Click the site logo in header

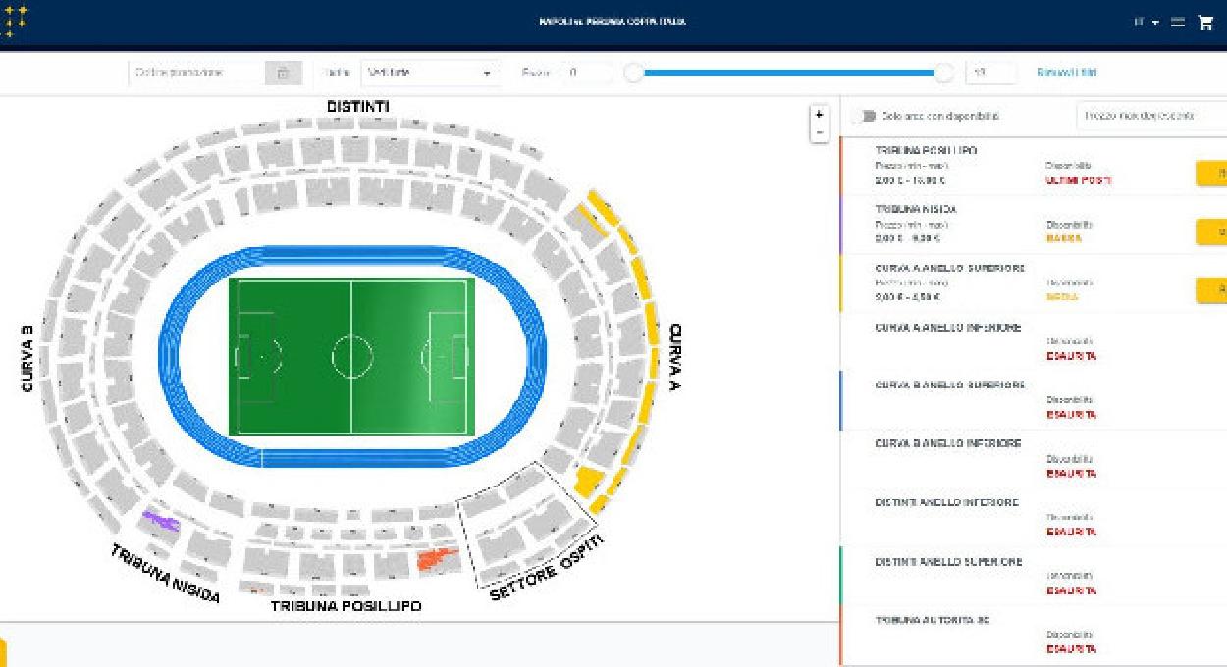pyautogui.click(x=15, y=22)
